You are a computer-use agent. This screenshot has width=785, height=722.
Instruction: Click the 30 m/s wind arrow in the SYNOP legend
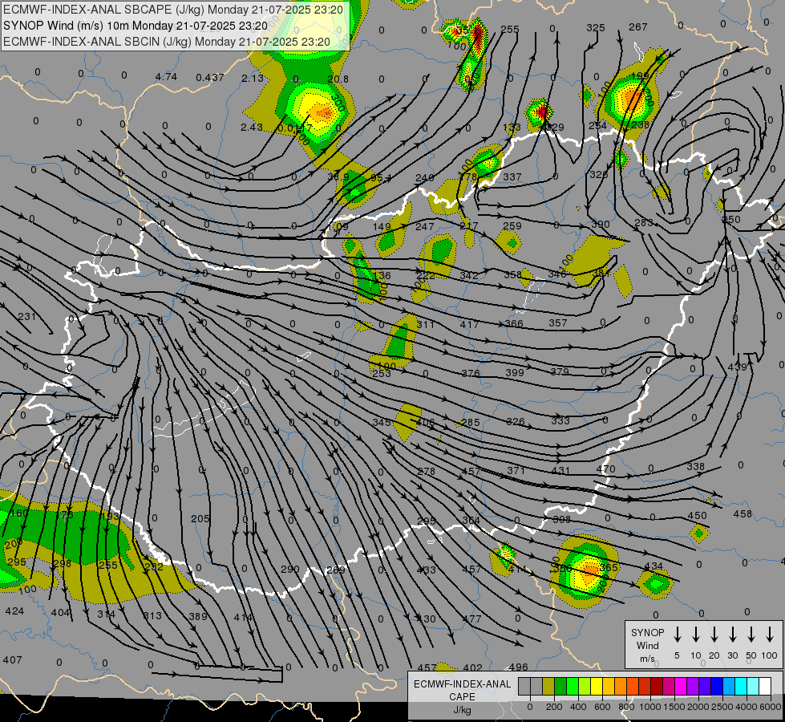click(x=732, y=635)
